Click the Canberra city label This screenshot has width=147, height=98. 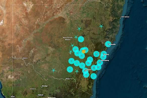coord(88,70)
